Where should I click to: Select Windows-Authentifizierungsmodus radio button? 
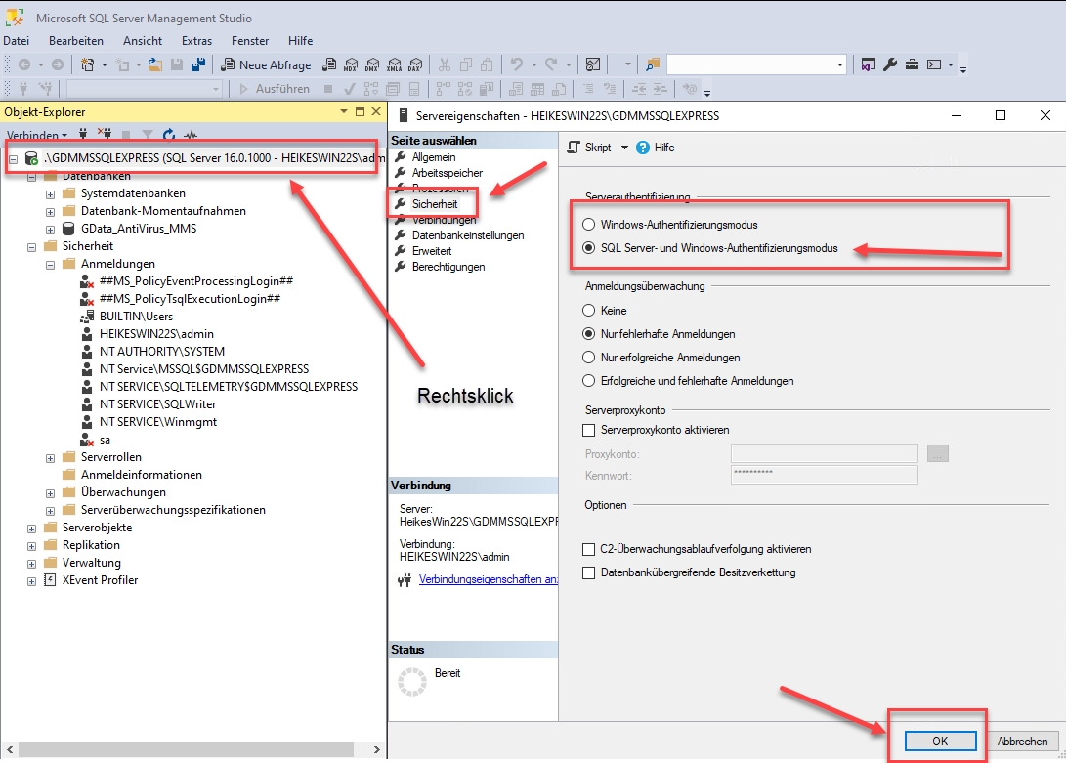(589, 225)
